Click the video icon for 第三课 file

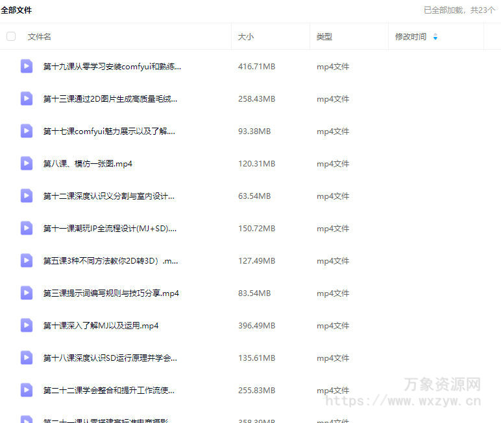[27, 293]
